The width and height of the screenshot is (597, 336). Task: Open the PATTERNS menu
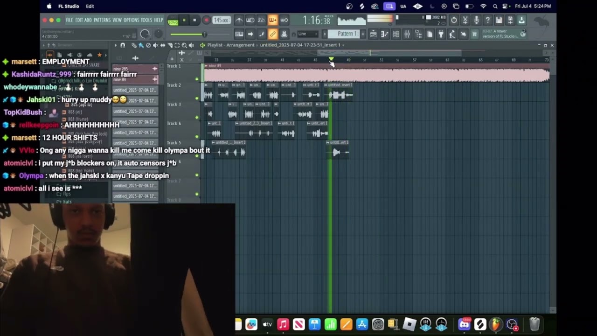(x=102, y=20)
